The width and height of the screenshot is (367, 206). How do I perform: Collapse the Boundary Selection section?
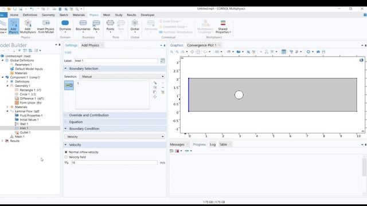point(66,69)
